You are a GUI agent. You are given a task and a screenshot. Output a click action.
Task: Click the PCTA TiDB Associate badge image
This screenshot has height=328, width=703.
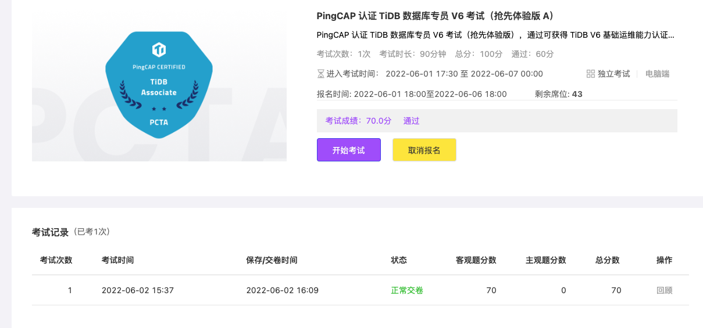(159, 85)
